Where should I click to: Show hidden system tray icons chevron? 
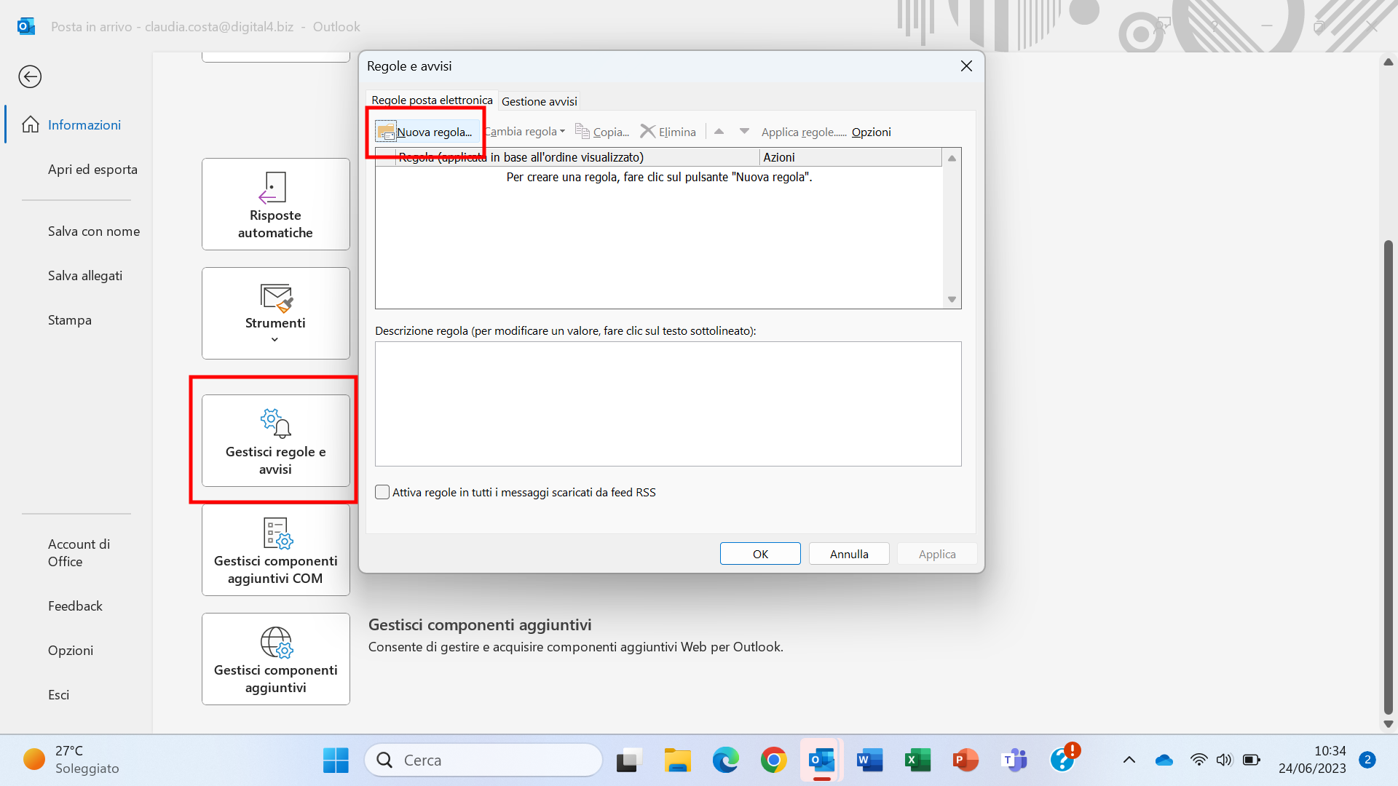tap(1129, 760)
